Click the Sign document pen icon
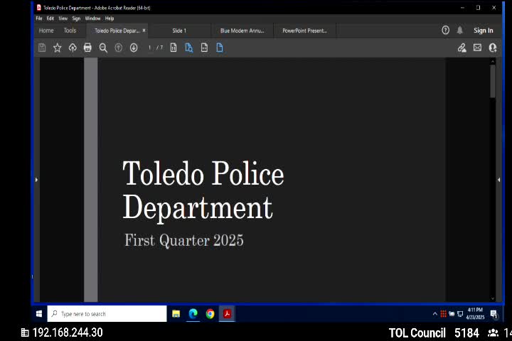This screenshot has width=512, height=341. click(x=462, y=48)
